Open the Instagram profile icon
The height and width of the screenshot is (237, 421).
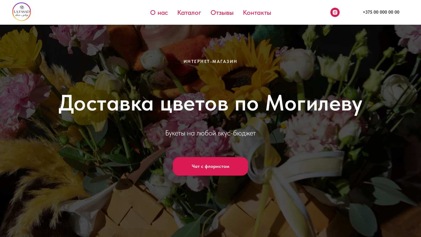coord(335,12)
